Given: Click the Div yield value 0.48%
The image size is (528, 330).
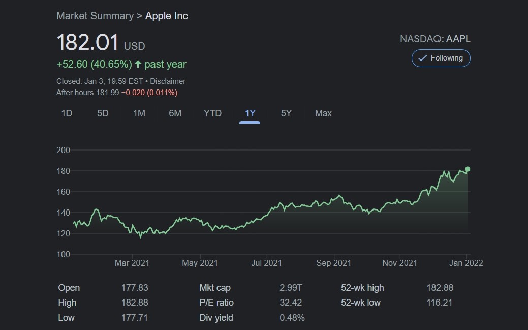Looking at the screenshot, I should tap(292, 317).
